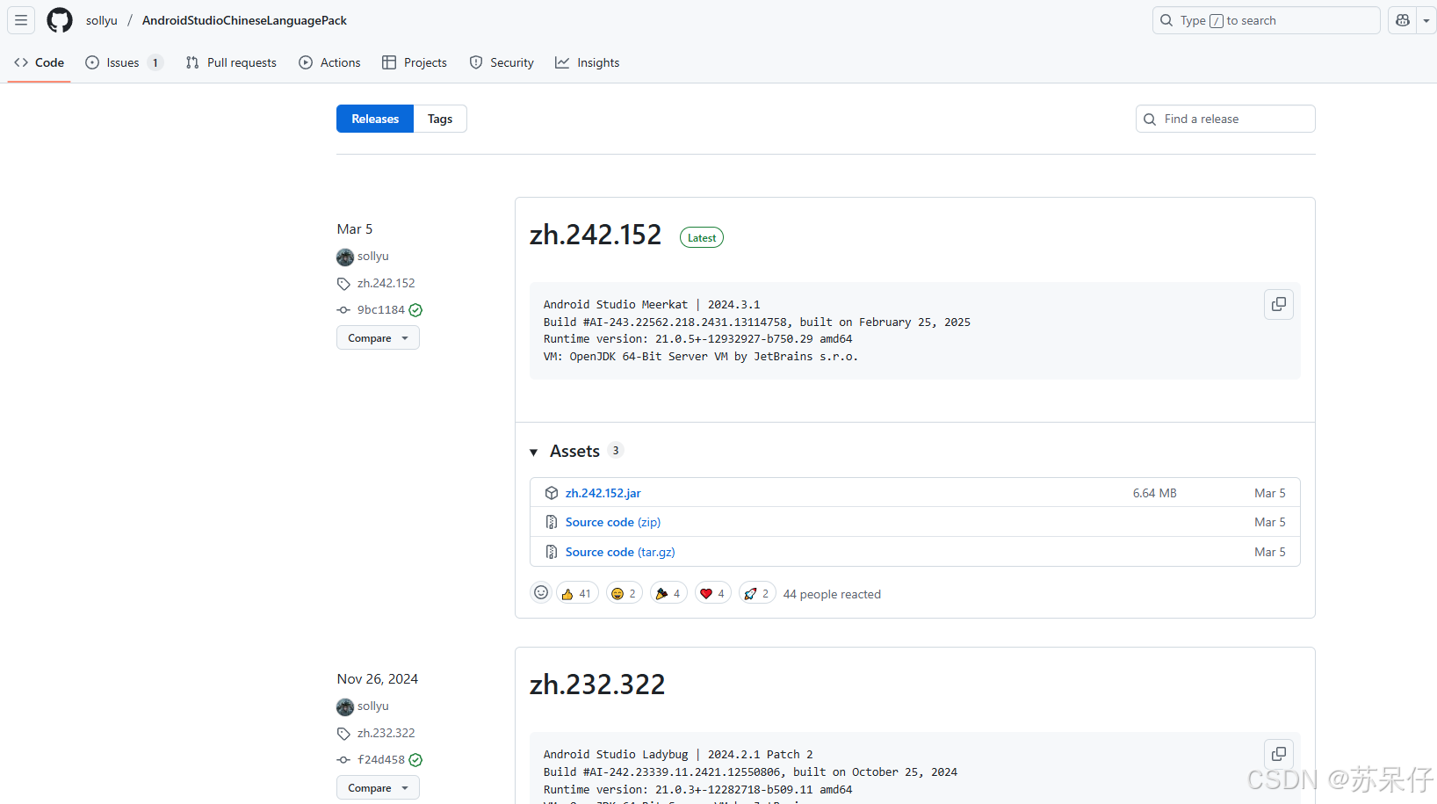Toggle hooray reaction with 4
This screenshot has height=804, width=1437.
(668, 593)
